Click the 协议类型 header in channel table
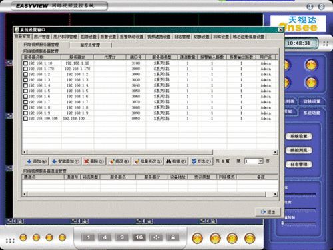This screenshot has width=333, height=250. (x=202, y=177)
